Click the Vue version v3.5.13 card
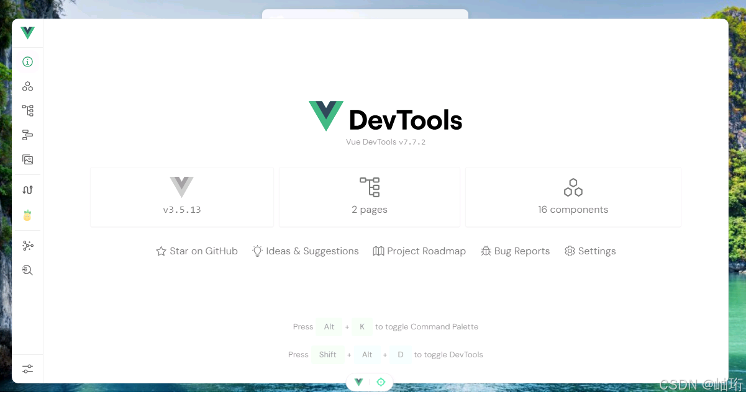 [182, 197]
